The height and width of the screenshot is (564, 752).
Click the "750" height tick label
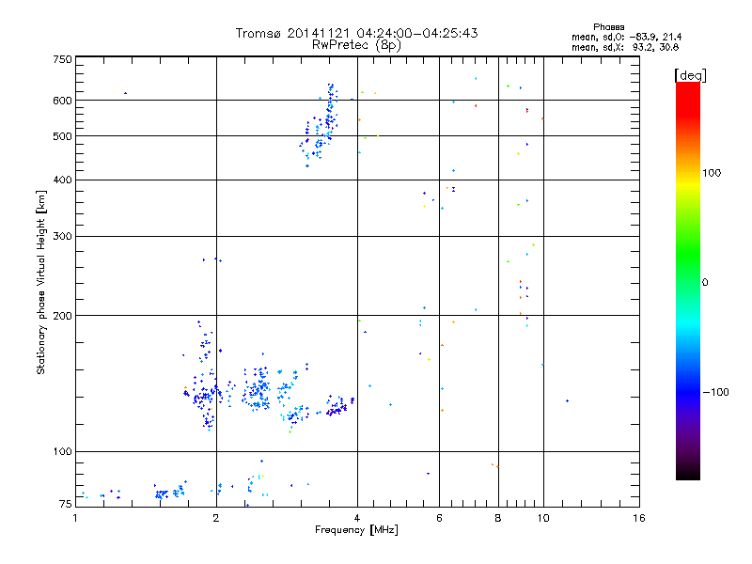(x=62, y=59)
